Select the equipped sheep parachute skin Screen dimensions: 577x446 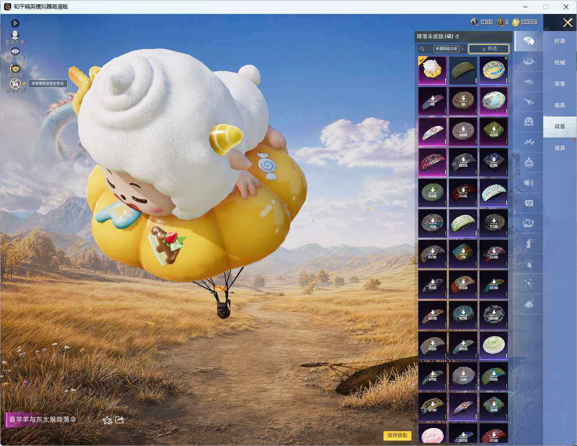coord(433,71)
